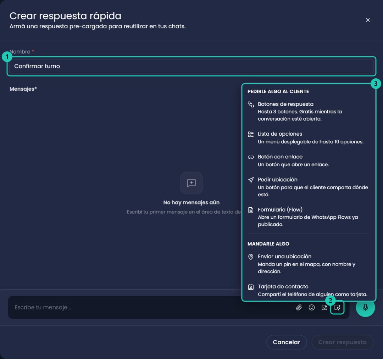Close the Crear respuesta rápida dialog
The height and width of the screenshot is (359, 383).
[x=368, y=20]
